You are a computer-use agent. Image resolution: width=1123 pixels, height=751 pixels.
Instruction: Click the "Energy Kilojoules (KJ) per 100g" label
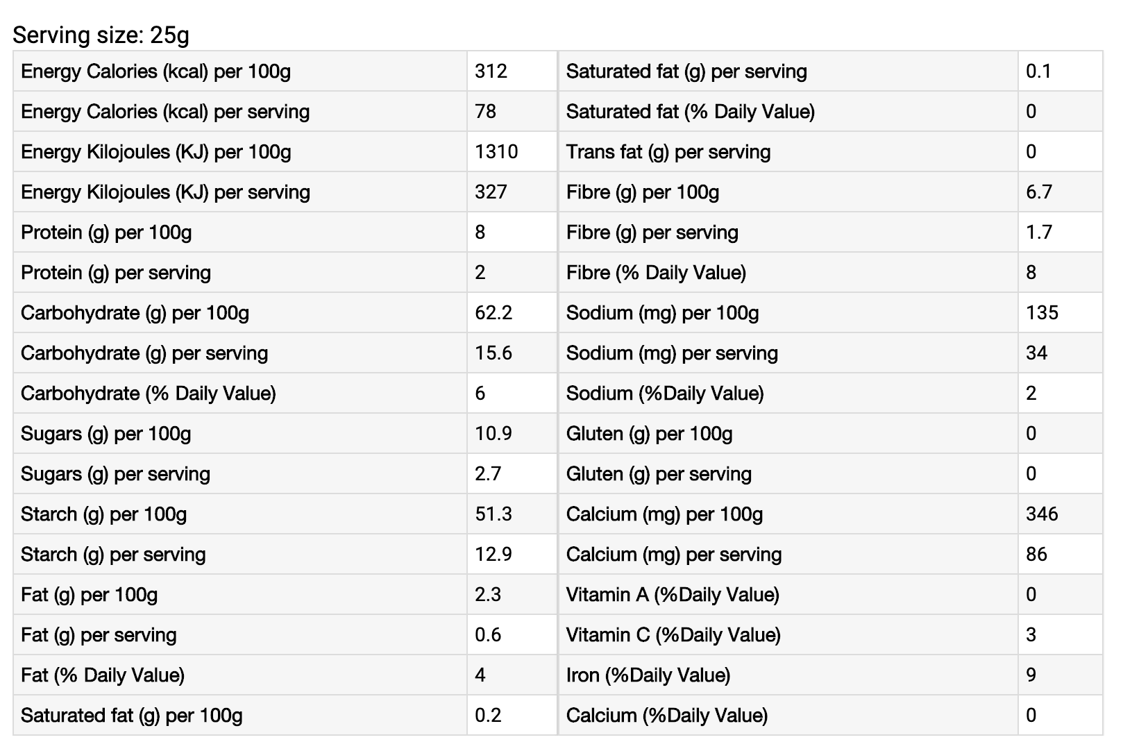point(156,151)
